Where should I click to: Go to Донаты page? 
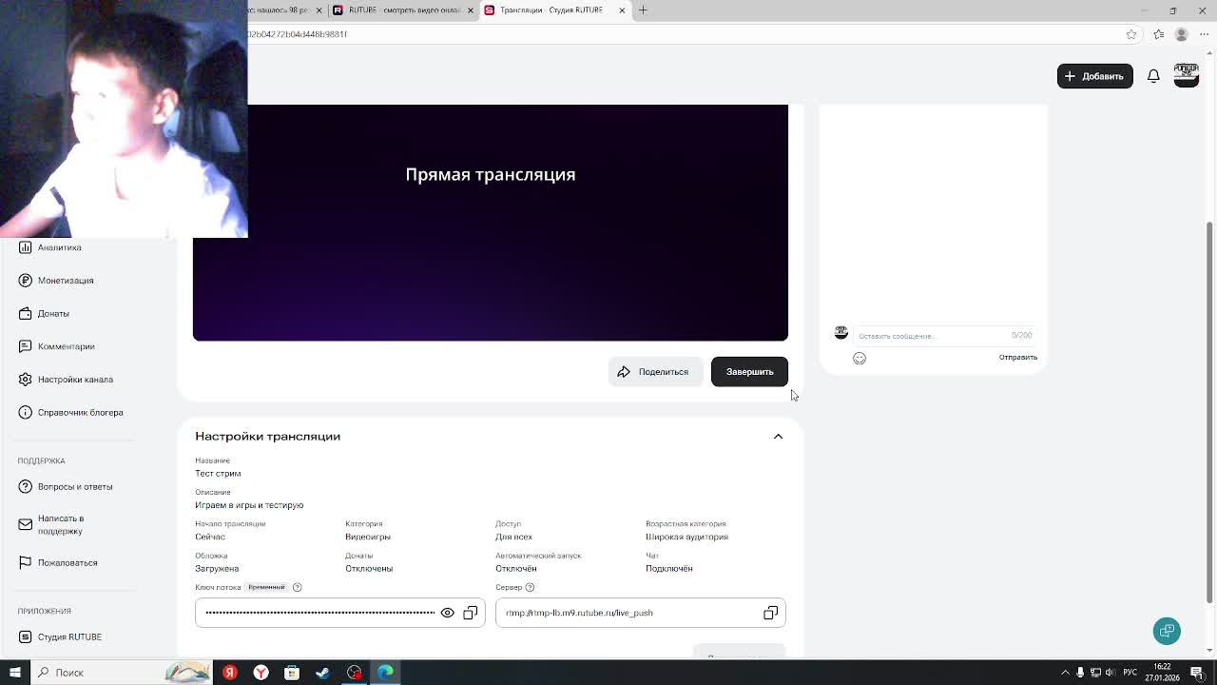tap(53, 313)
